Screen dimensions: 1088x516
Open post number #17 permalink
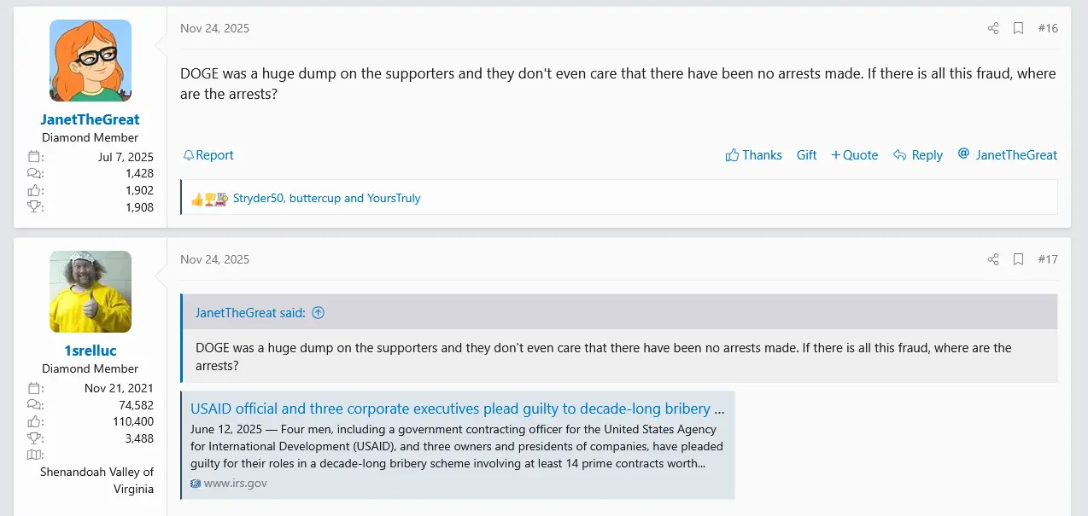point(1048,259)
